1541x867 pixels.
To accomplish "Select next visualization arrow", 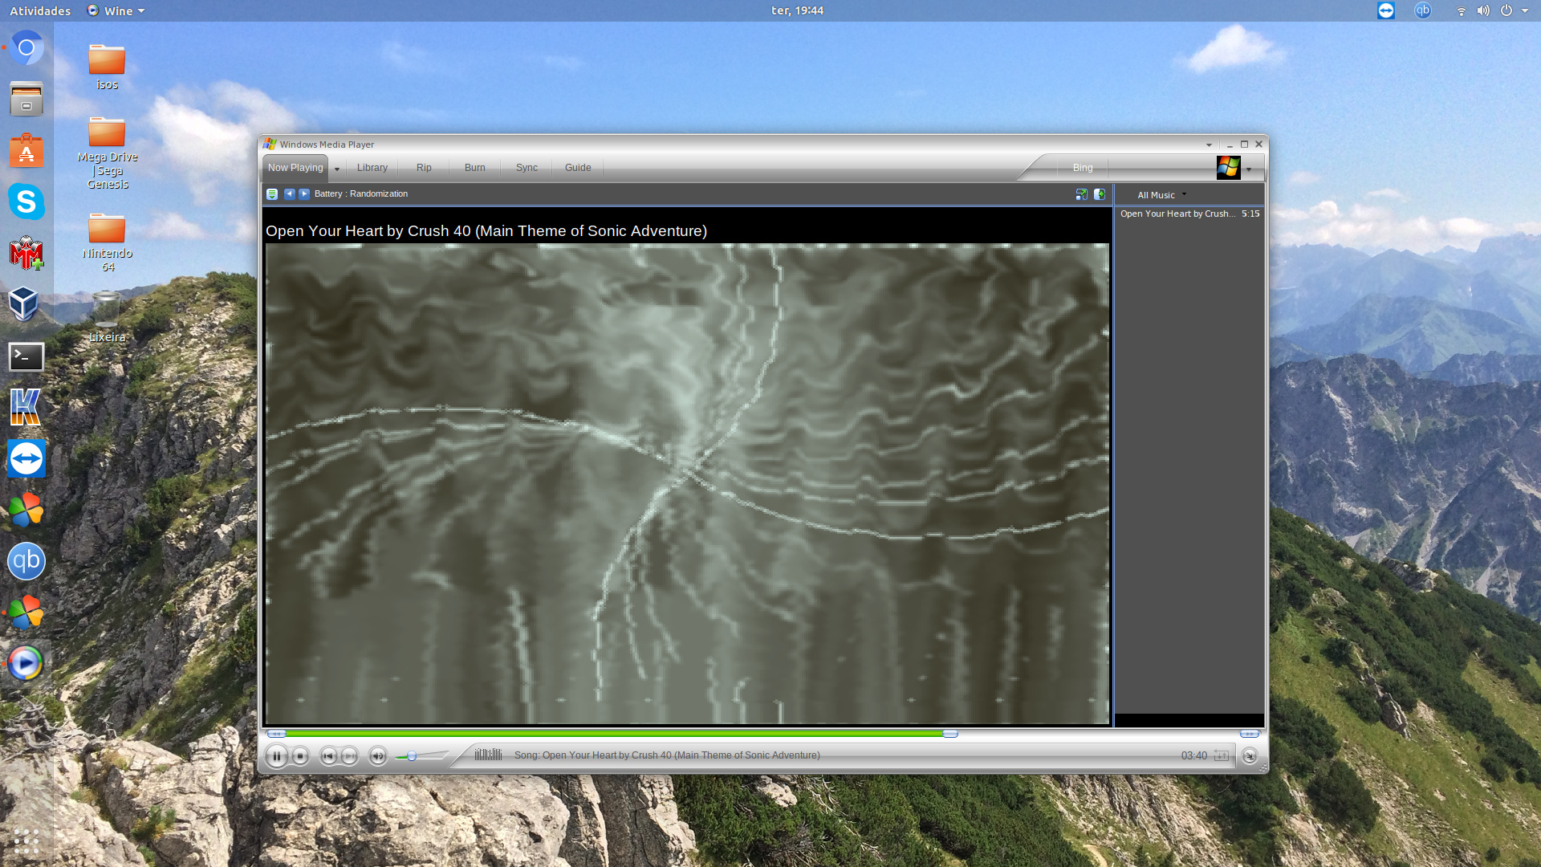I will [304, 194].
